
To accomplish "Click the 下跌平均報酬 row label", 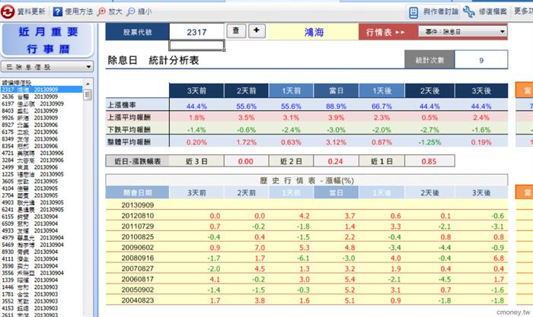I will pyautogui.click(x=137, y=129).
